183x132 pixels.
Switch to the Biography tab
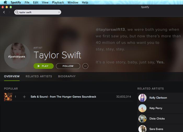[x=67, y=76]
